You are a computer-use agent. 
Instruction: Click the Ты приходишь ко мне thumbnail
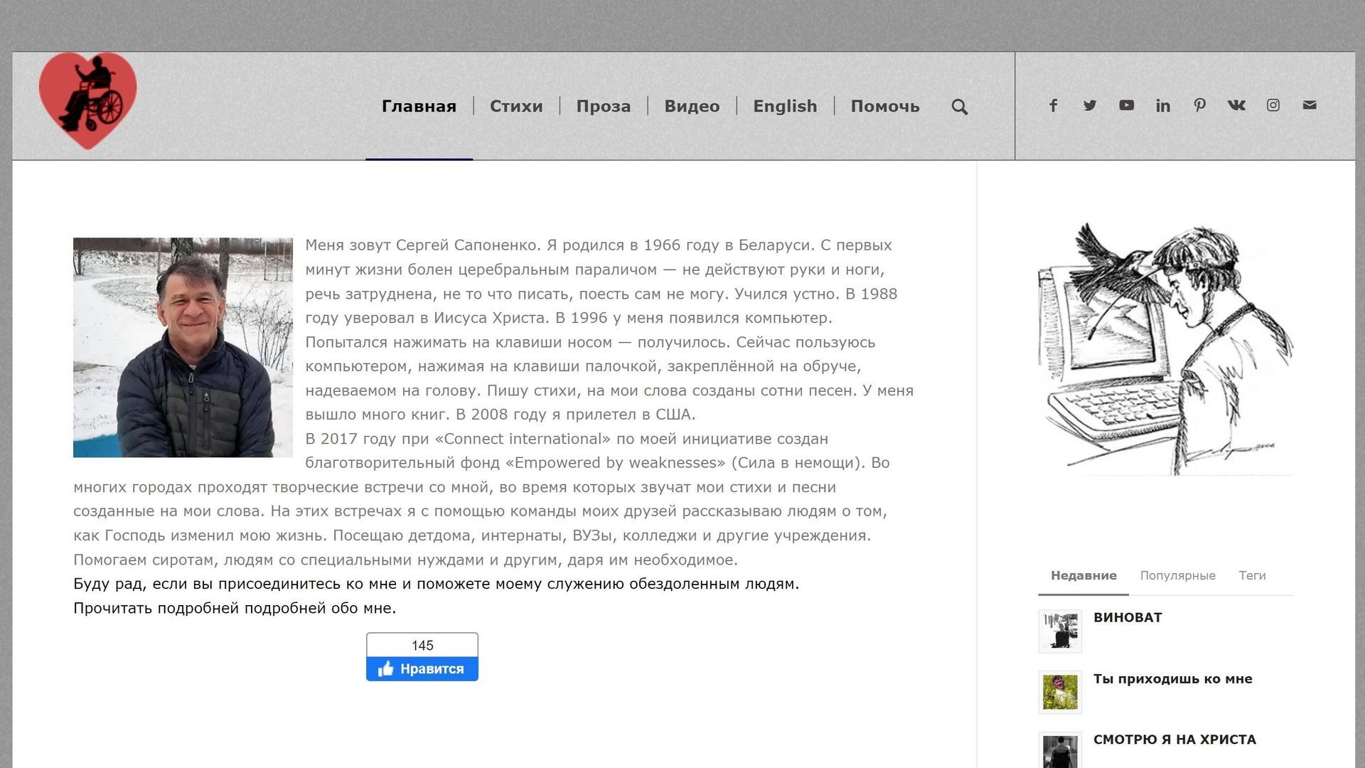point(1060,692)
